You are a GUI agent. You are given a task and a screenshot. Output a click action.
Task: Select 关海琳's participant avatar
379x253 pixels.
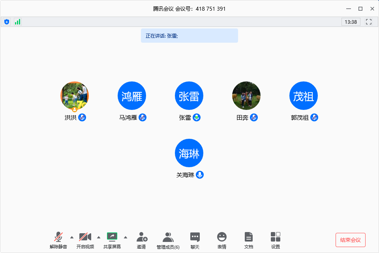189,153
